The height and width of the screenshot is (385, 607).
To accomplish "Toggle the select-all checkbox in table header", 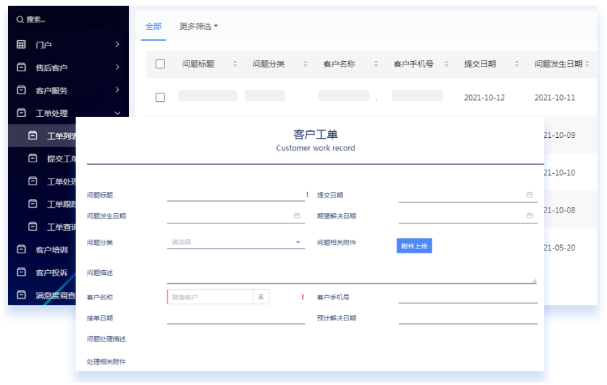I will tap(160, 64).
